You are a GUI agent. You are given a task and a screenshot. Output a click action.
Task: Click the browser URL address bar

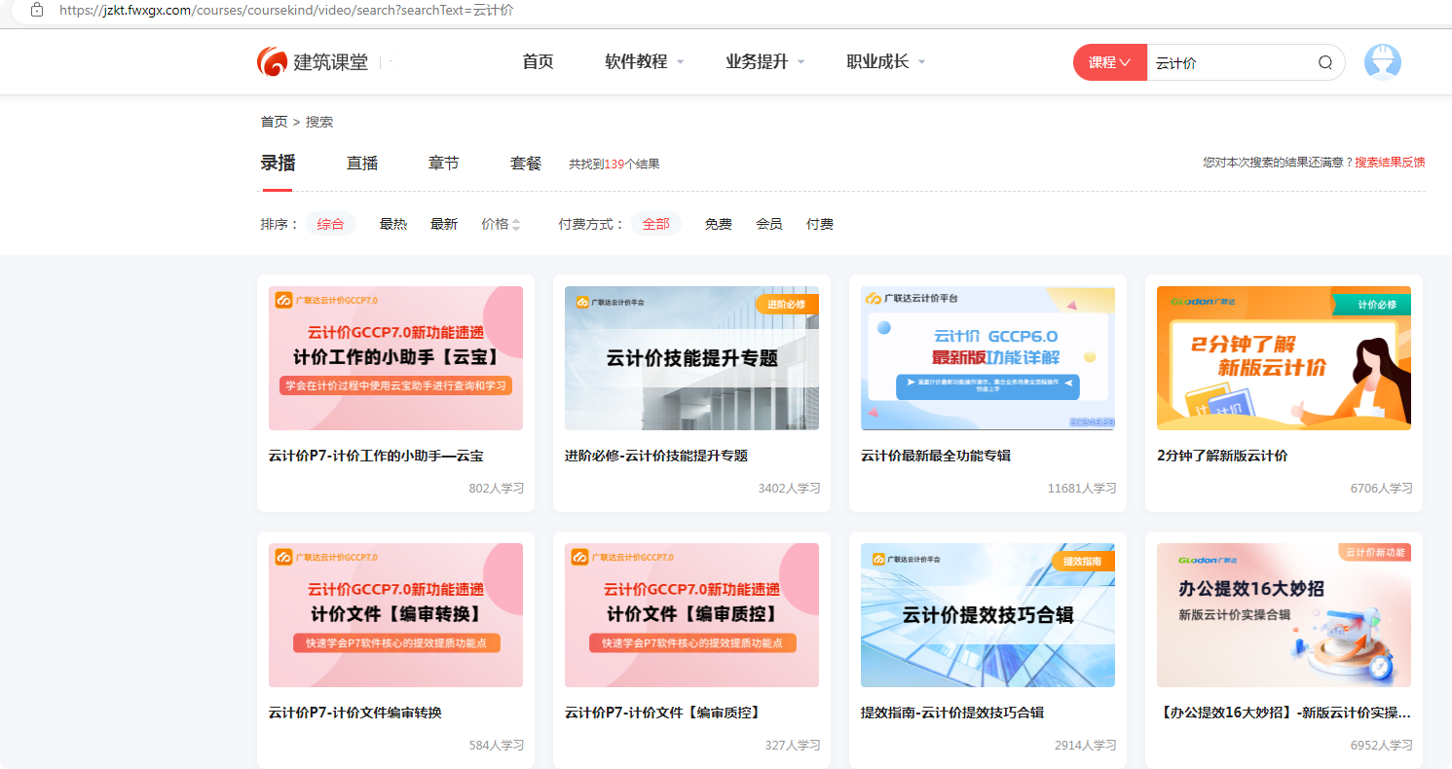tap(730, 10)
